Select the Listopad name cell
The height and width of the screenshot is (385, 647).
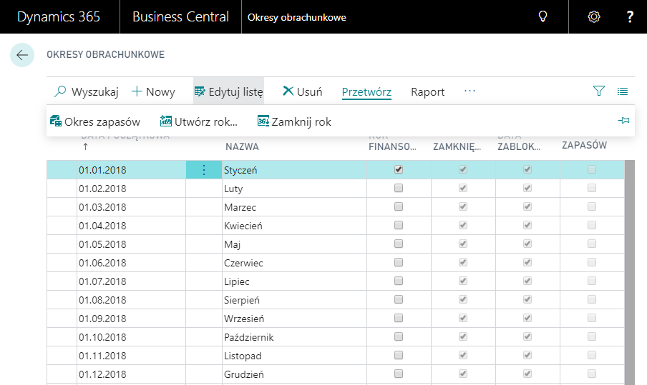point(294,355)
